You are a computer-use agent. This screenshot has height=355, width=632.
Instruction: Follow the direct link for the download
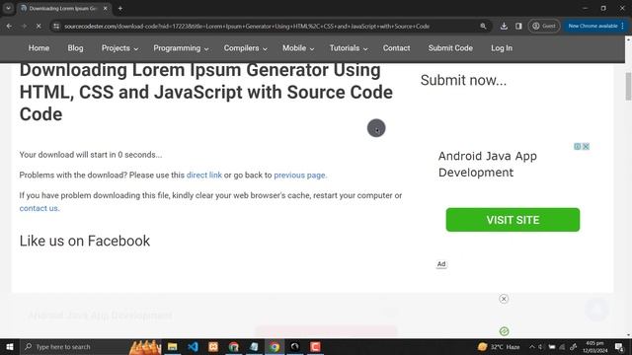204,176
